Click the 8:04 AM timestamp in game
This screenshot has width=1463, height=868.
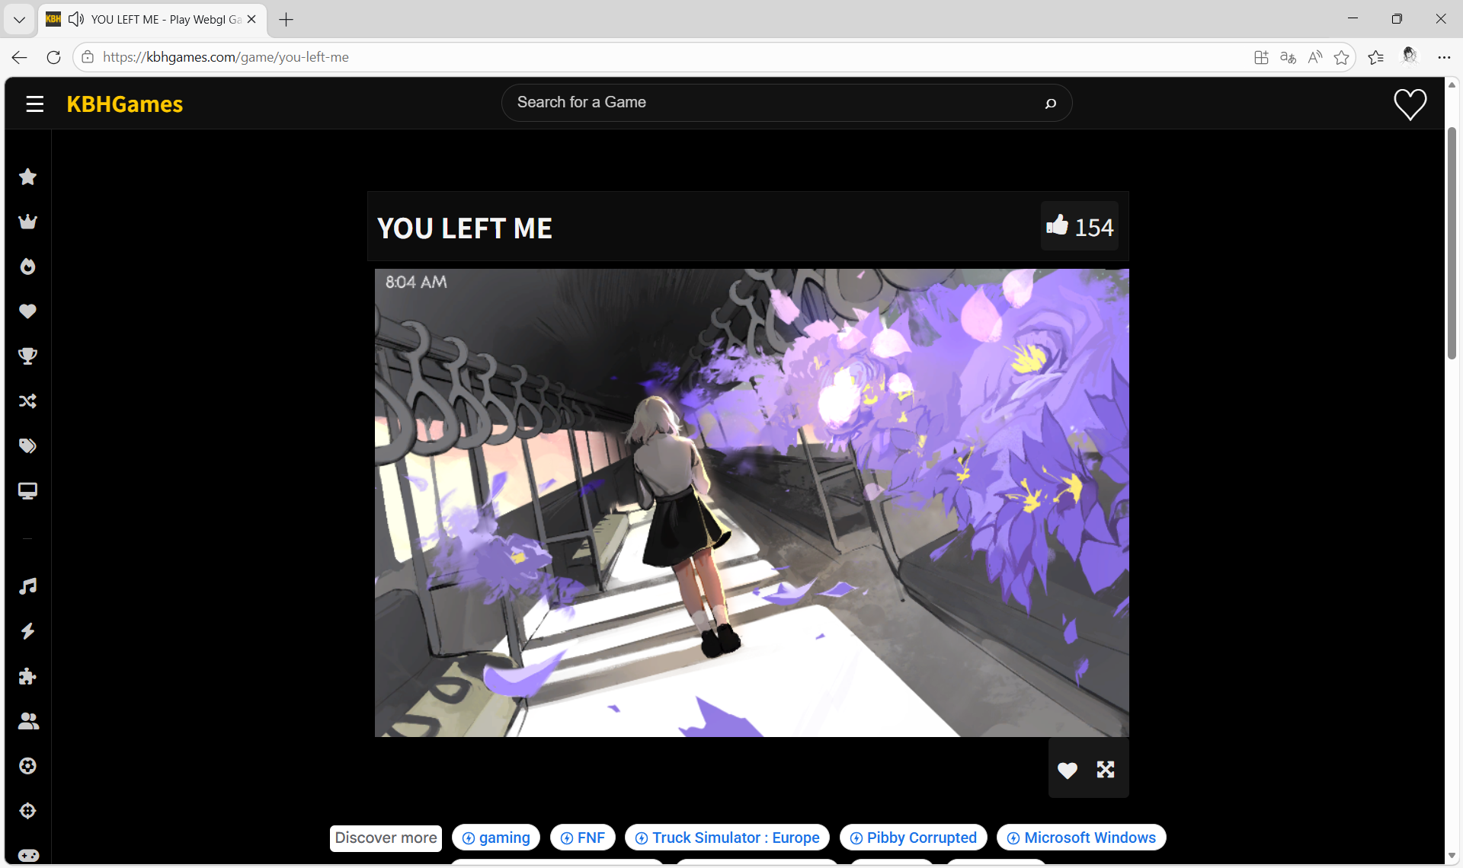(x=416, y=282)
